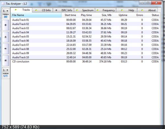This screenshot has width=165, height=129.
Task: Click the plus button in the sidebar
Action: (6, 25)
